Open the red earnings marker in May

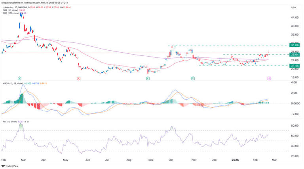(x=79, y=79)
